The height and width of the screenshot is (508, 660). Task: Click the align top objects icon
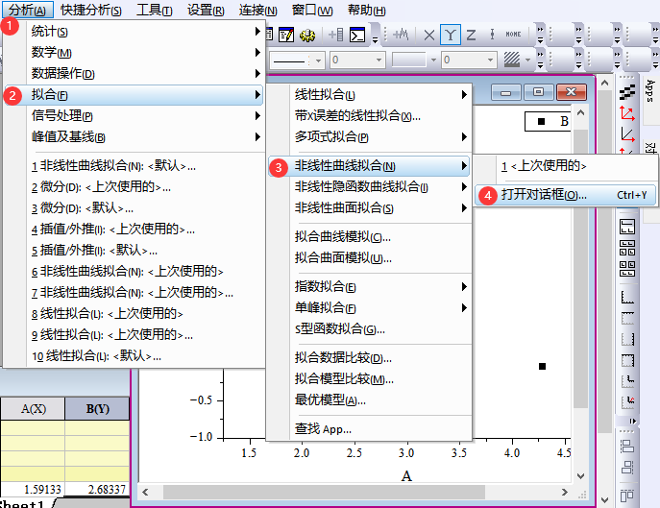(627, 495)
